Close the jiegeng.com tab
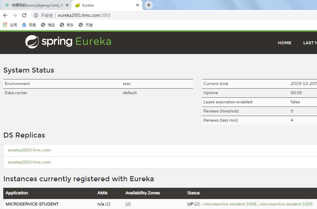Image resolution: width=317 pixels, height=209 pixels. tap(67, 5)
